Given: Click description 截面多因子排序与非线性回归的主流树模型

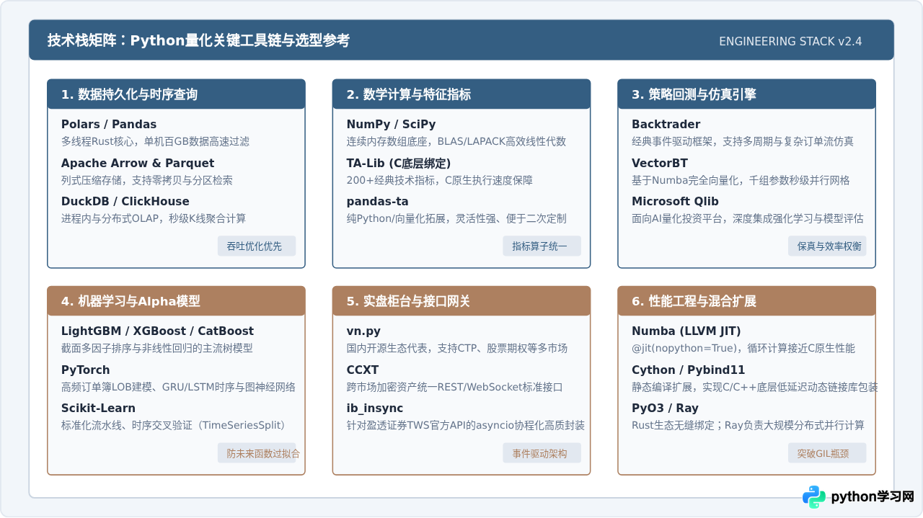Looking at the screenshot, I should click(157, 348).
